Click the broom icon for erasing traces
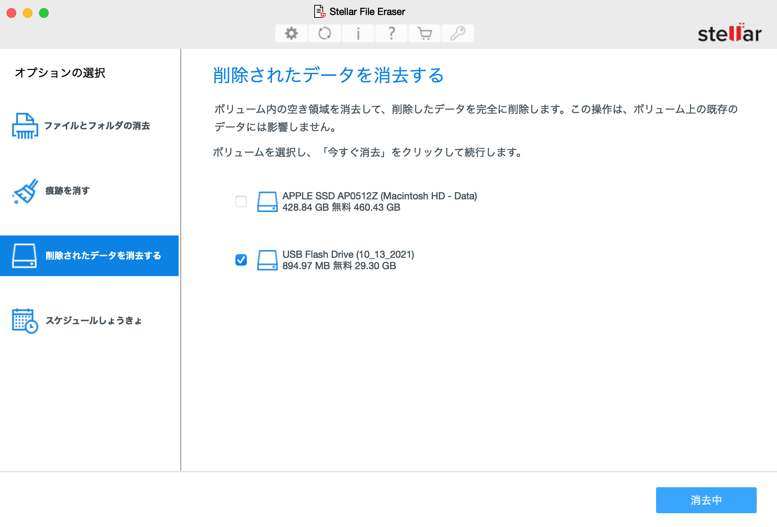 25,191
